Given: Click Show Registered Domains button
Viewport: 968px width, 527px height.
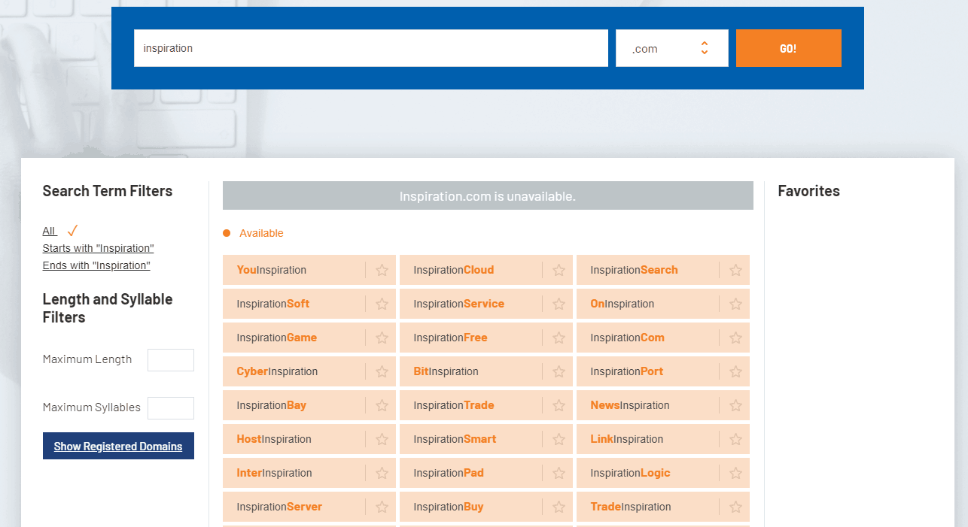Looking at the screenshot, I should (x=118, y=446).
